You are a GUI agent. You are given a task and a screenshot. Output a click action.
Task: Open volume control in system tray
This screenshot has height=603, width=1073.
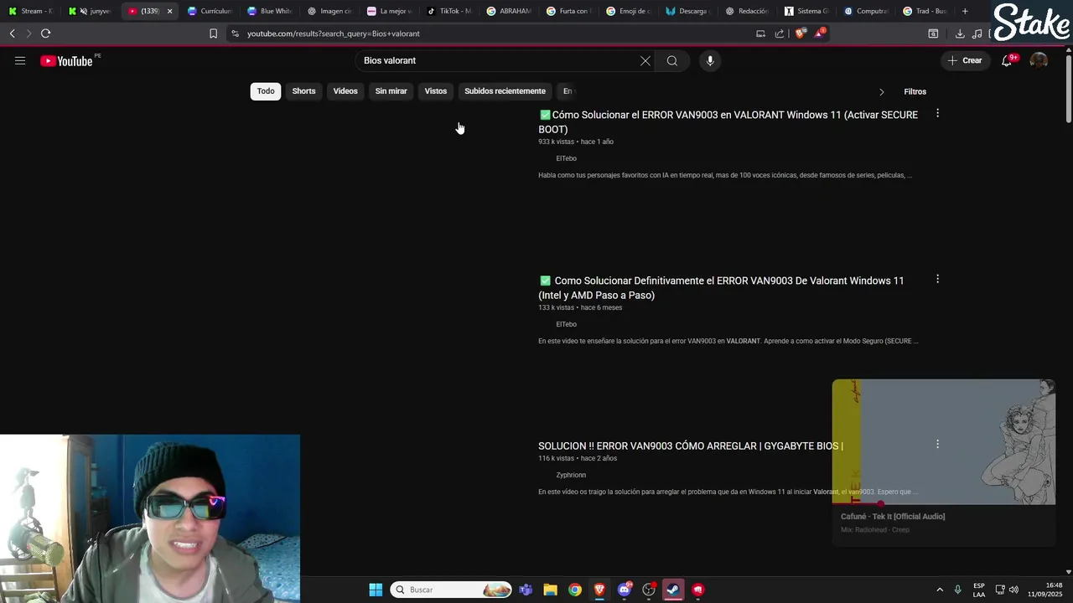pyautogui.click(x=1013, y=590)
